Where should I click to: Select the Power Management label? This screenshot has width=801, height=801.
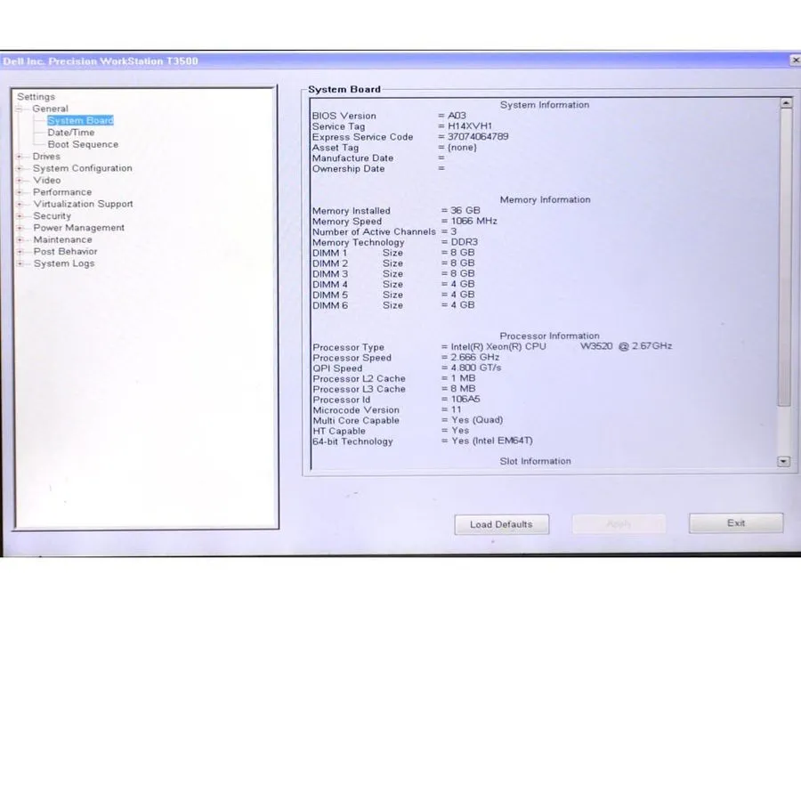pos(78,227)
